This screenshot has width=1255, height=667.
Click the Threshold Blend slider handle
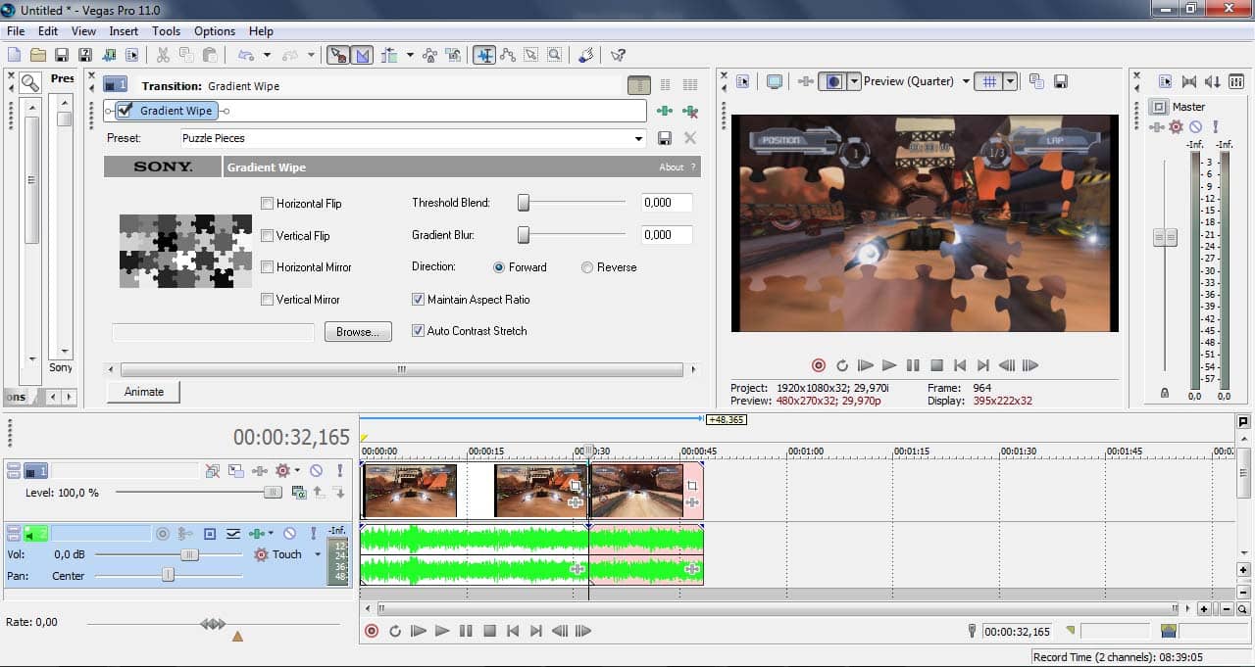[524, 203]
